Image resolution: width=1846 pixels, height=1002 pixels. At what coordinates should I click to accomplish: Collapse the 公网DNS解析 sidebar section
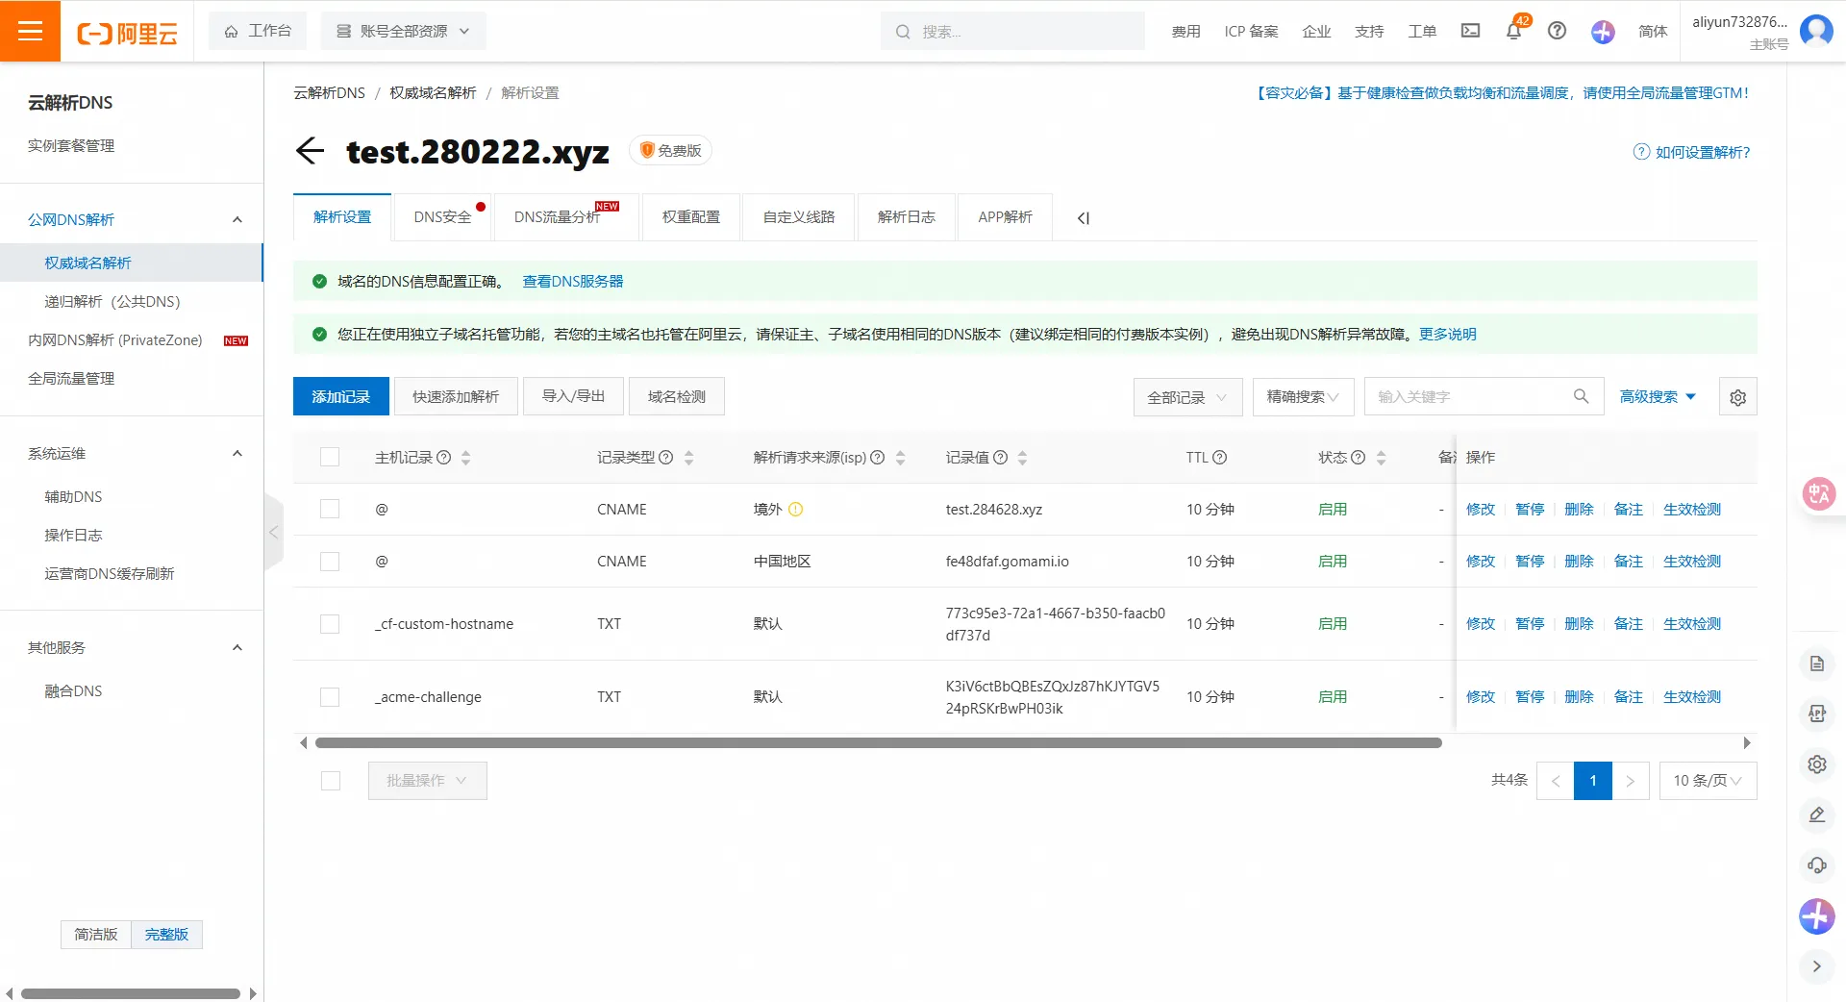click(237, 220)
